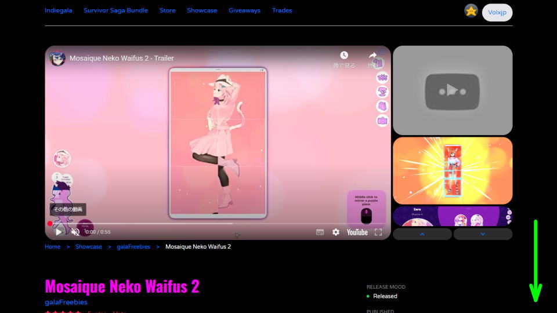Go to galaFreebies breadcrumb link
This screenshot has height=313, width=557.
pyautogui.click(x=133, y=247)
